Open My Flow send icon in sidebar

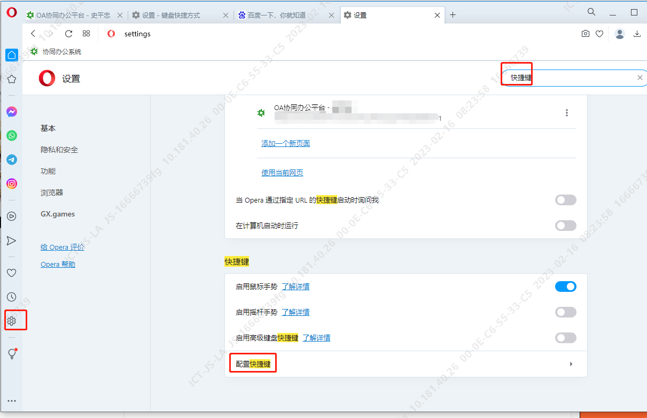point(11,241)
